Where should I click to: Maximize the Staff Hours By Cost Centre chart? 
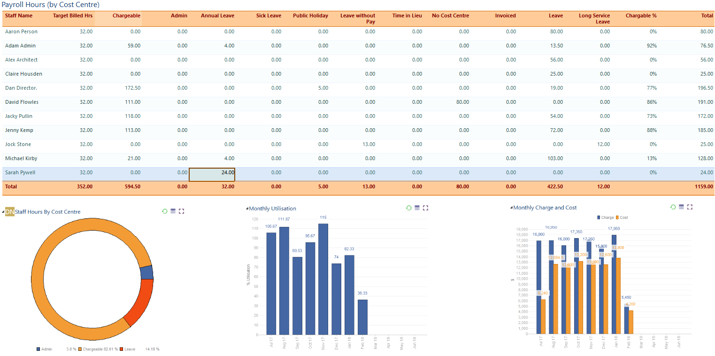[182, 211]
